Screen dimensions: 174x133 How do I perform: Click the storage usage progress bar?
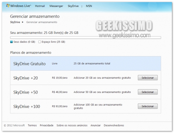click(x=86, y=38)
